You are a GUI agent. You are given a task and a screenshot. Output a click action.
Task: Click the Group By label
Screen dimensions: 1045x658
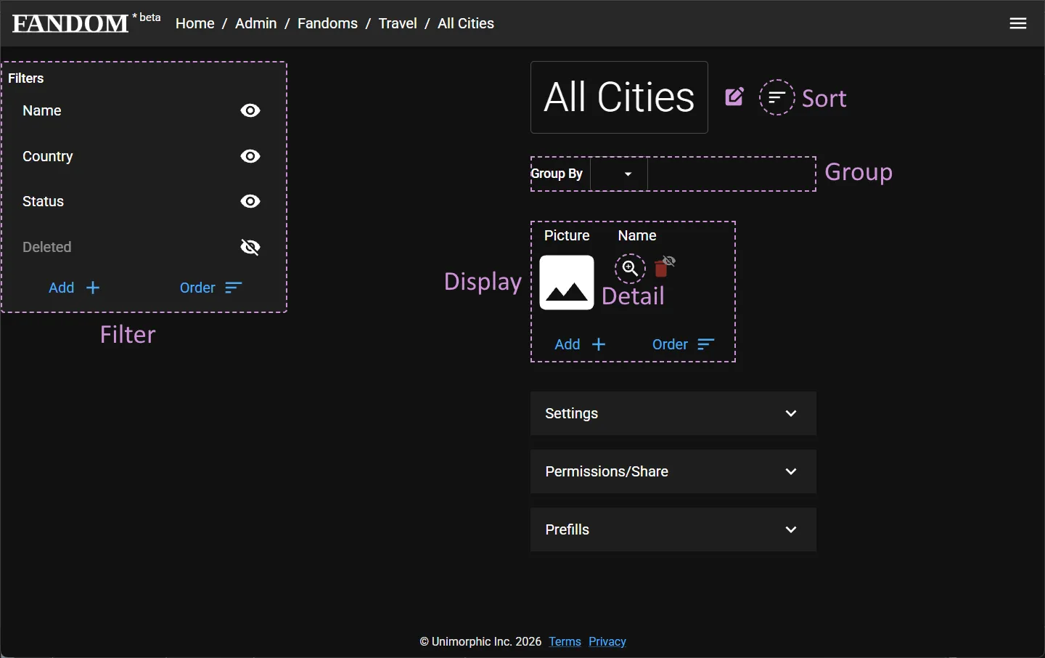coord(557,174)
